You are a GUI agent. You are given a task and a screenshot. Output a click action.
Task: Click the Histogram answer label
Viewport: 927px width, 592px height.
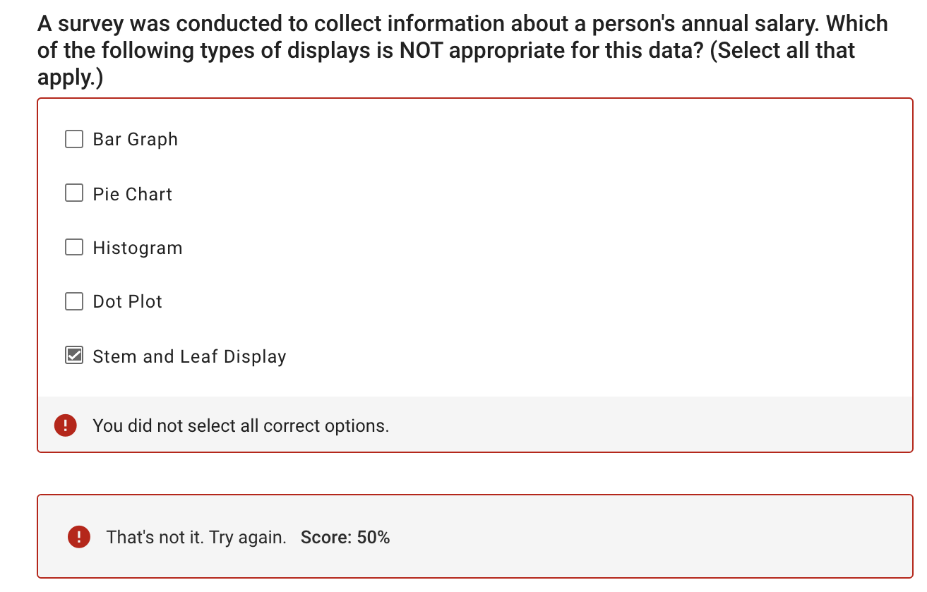[137, 248]
